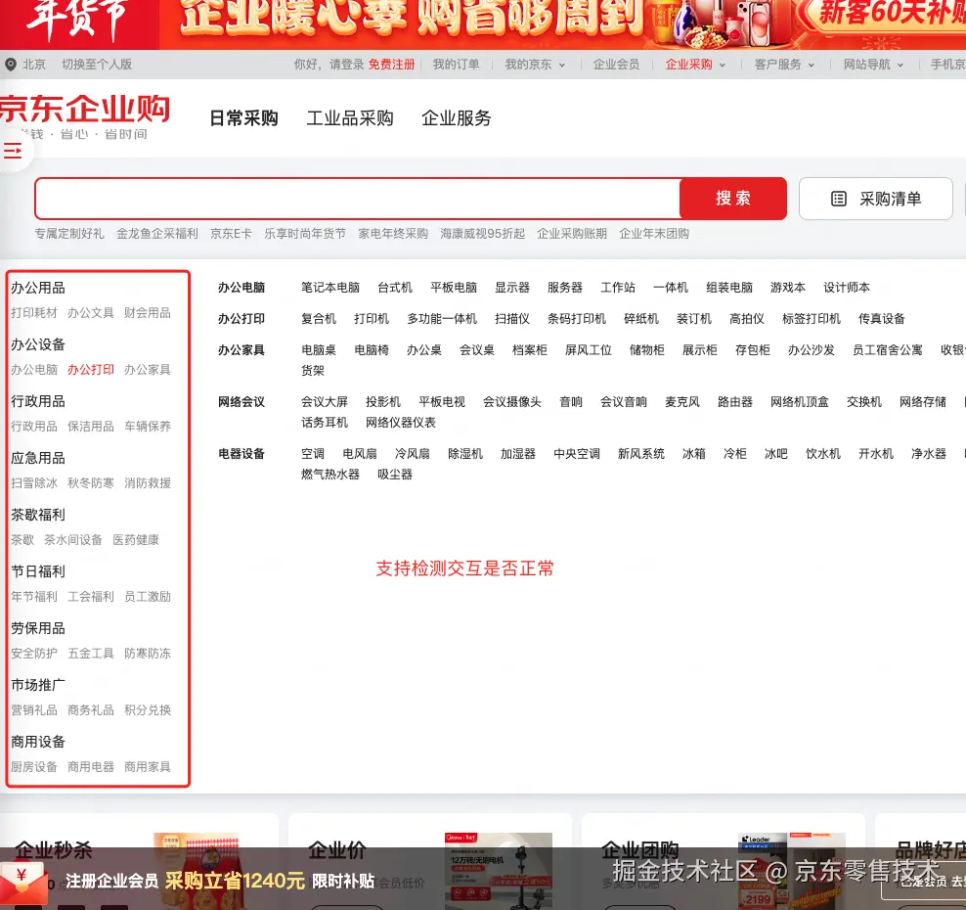Open the 日常采购 tab

[x=243, y=117]
